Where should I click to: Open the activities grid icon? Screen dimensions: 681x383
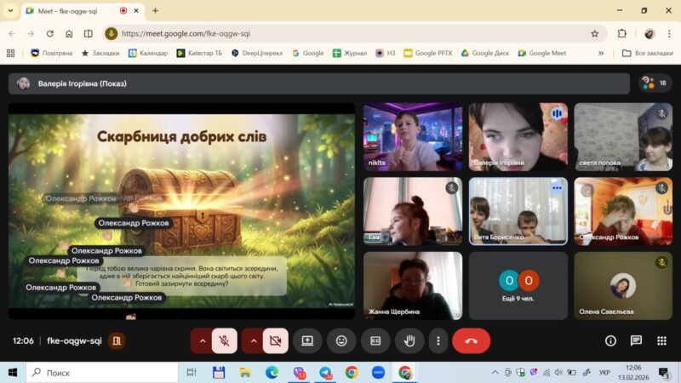[661, 340]
